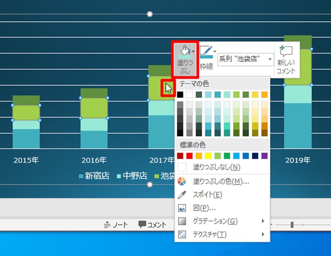Select the スポイト(E) eyedropper option
The image size is (331, 256).
222,195
